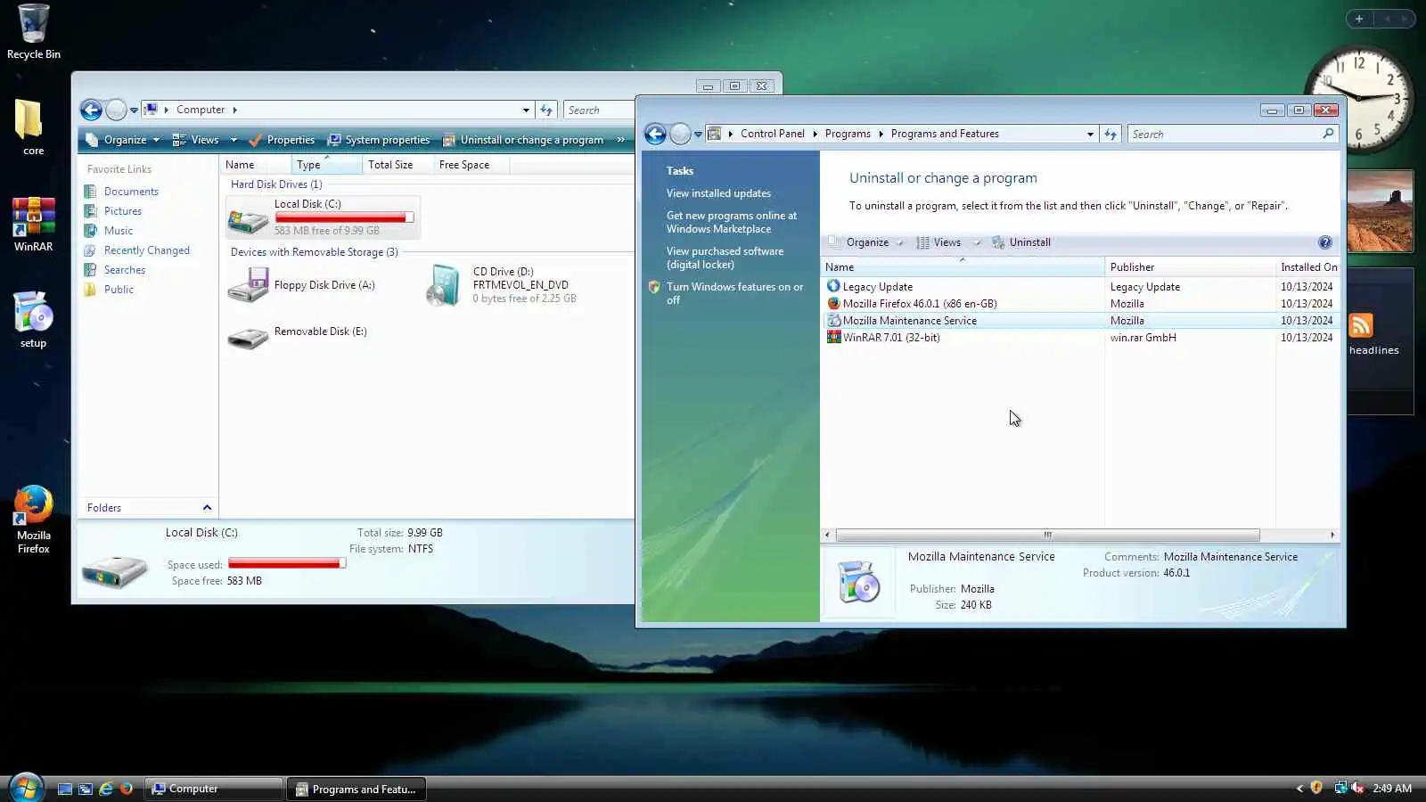Launch Firefox from Quick Launch
This screenshot has width=1426, height=802.
coord(127,789)
